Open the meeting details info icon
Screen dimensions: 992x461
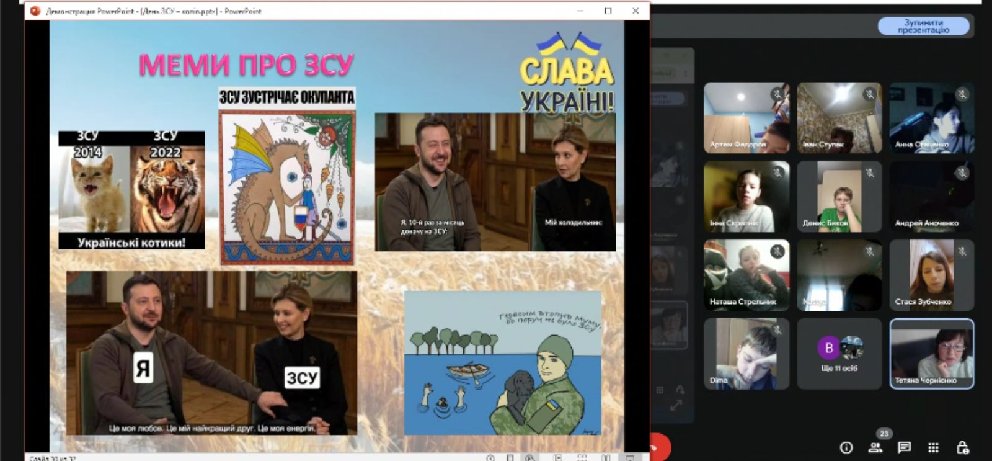[x=846, y=447]
